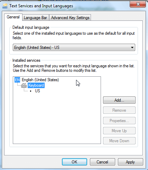Select the Keyboard node in the tree
148x170 pixels.
click(x=36, y=85)
